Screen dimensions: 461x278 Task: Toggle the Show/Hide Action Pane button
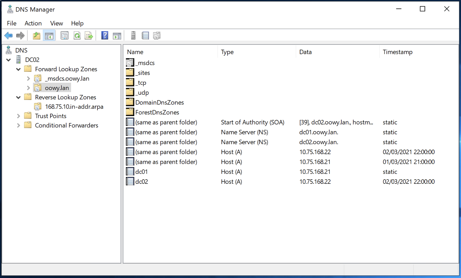tap(117, 36)
